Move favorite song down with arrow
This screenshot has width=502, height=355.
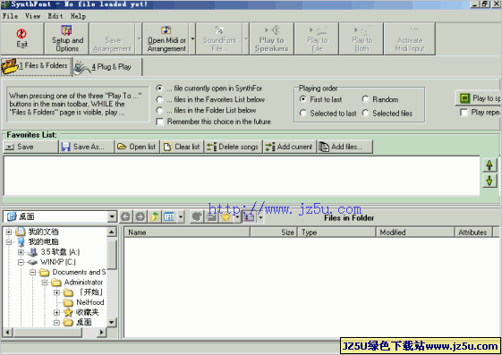click(489, 181)
